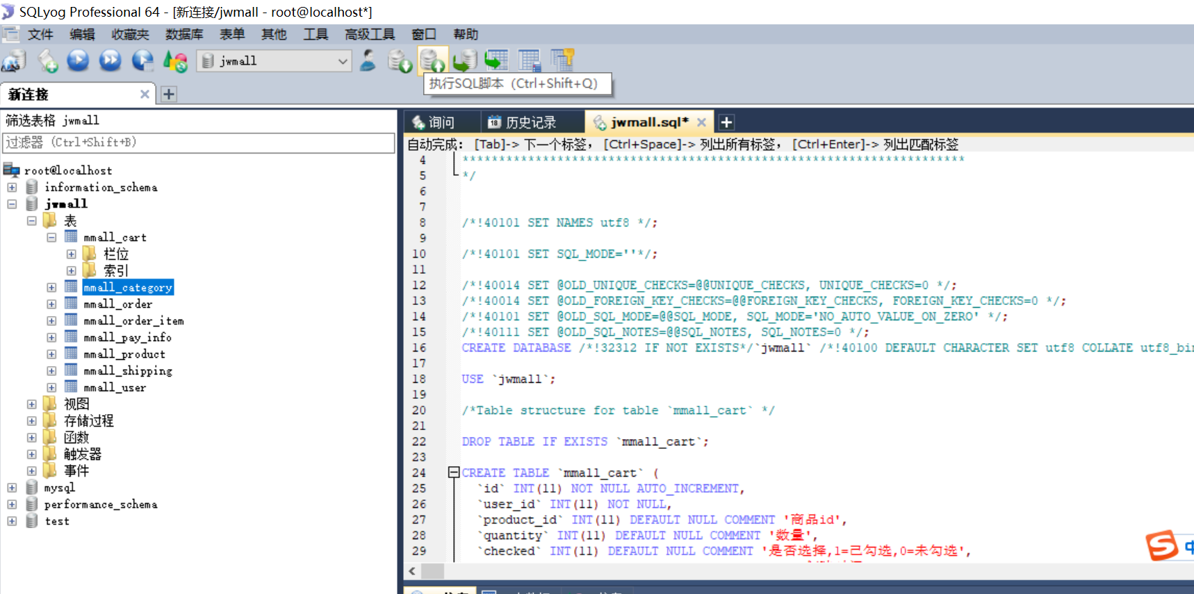The image size is (1194, 594).
Task: Open the jwmall database dropdown
Action: pos(343,61)
